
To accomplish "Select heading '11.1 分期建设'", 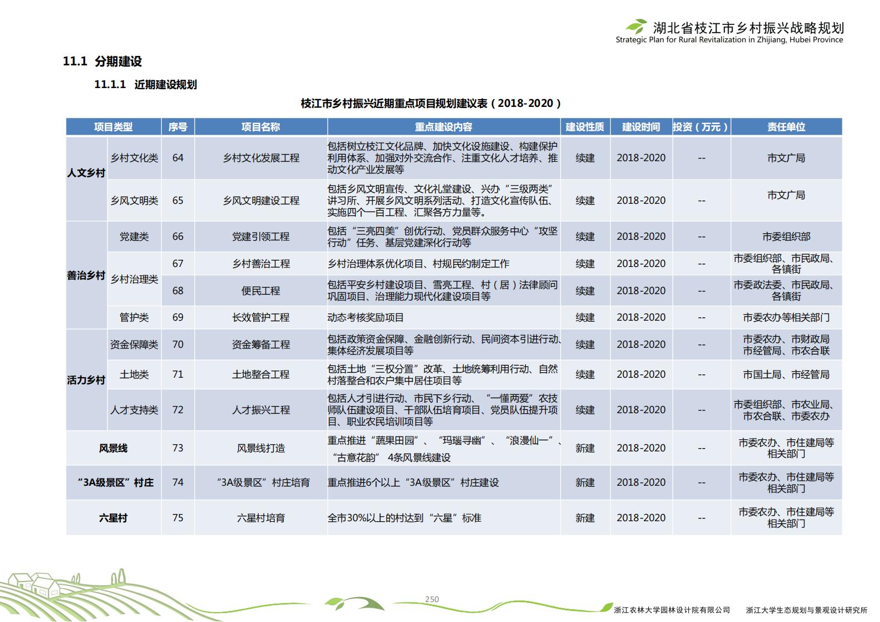I will 103,61.
